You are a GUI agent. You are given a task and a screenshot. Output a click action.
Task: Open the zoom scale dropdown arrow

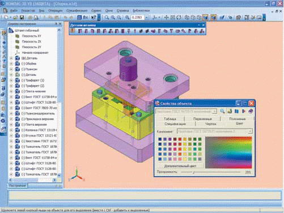click(x=147, y=18)
